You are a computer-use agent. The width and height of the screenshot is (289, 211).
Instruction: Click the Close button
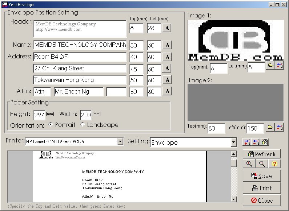pos(262,200)
